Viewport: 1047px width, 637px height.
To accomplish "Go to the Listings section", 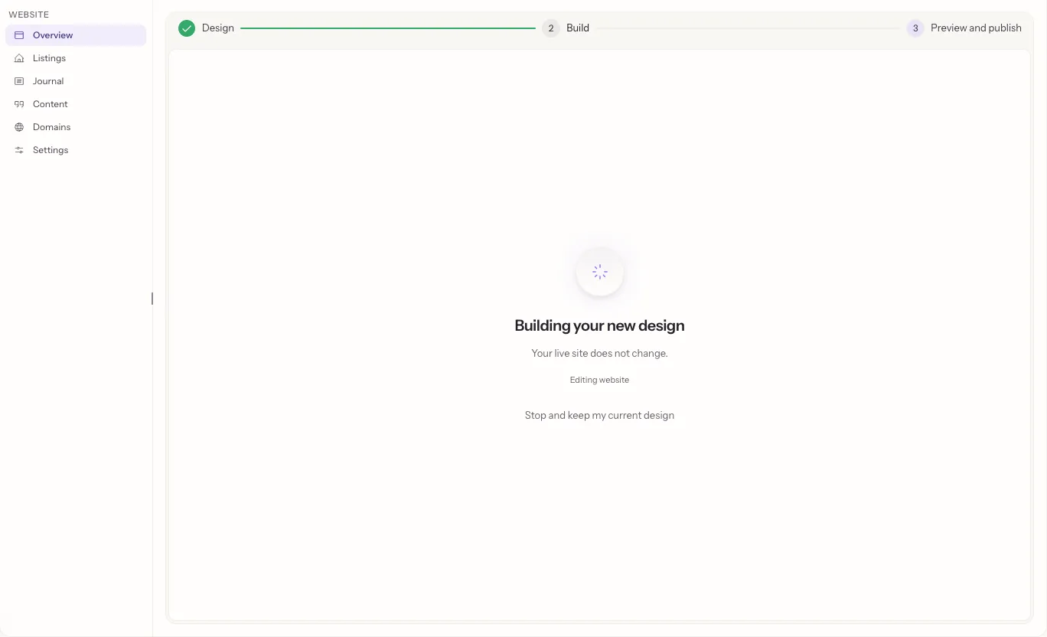I will pos(76,58).
